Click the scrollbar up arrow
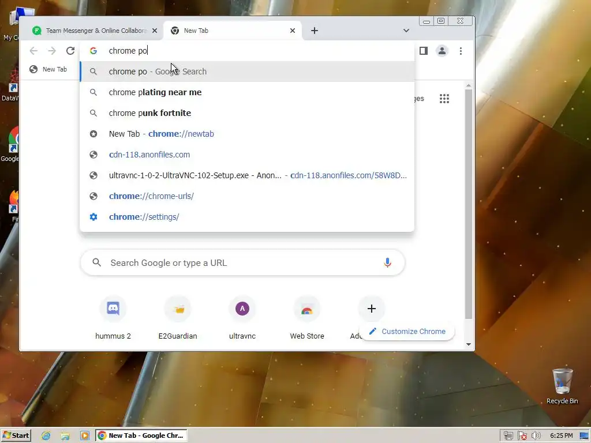Screen dimensions: 591x443 [x=469, y=85]
